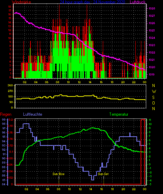Click the 11 temperature axis value

(150, 120)
